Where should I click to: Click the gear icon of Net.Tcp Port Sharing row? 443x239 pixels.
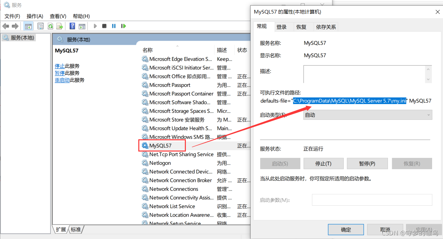[145, 154]
